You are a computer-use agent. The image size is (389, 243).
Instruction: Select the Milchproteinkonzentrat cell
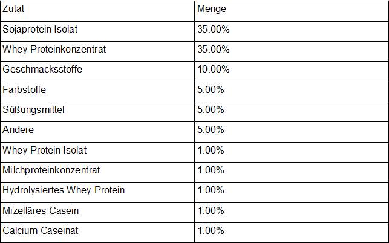[97, 172]
